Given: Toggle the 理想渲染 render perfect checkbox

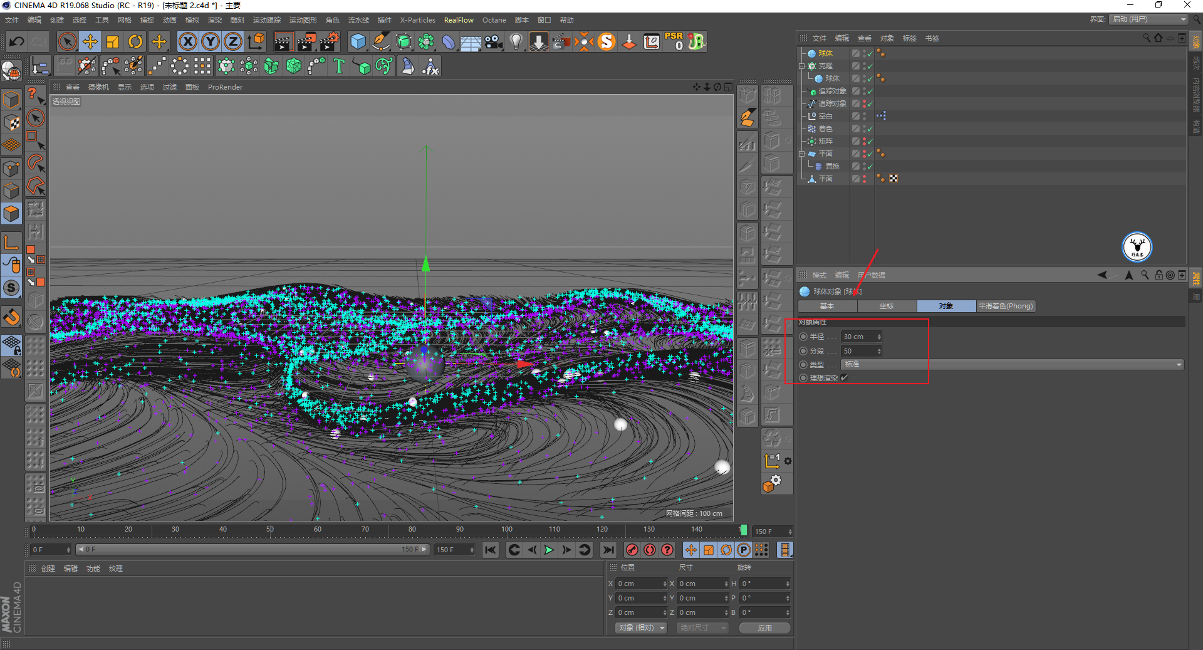Looking at the screenshot, I should (x=845, y=377).
